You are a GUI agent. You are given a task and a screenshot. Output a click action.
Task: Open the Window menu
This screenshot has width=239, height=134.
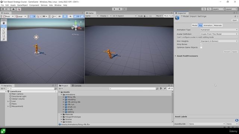click(58, 5)
